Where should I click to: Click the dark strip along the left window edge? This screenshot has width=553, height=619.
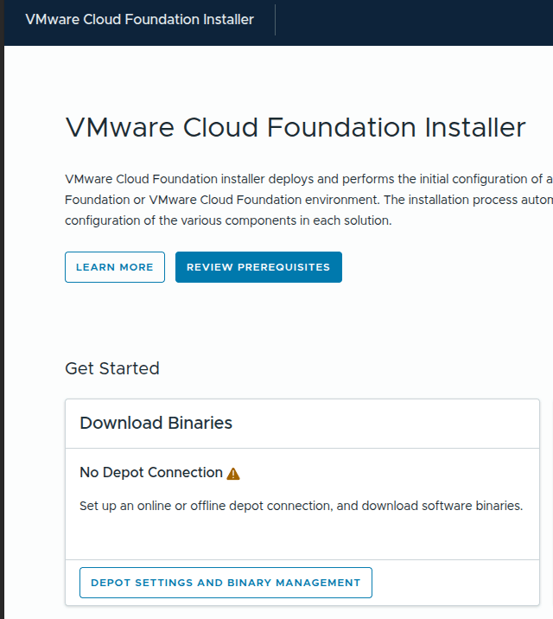2,346
